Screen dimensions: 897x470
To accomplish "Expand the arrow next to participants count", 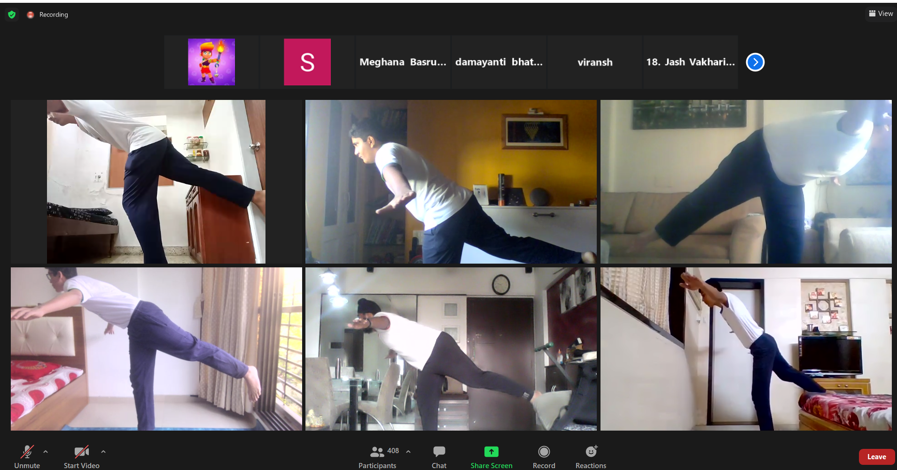I will point(408,452).
